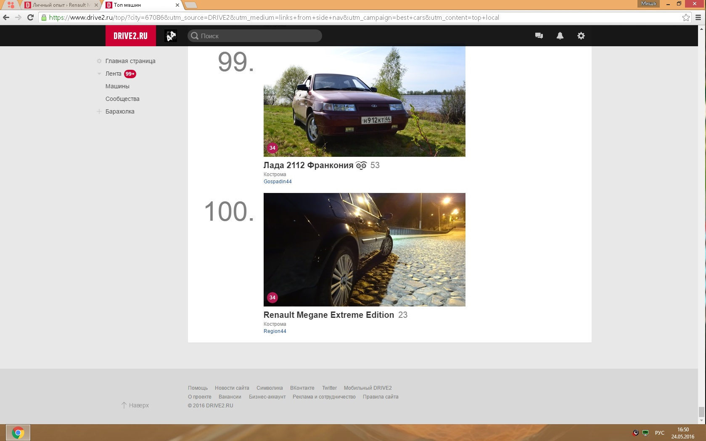Open Сообщества in the sidebar
706x441 pixels.
[122, 99]
